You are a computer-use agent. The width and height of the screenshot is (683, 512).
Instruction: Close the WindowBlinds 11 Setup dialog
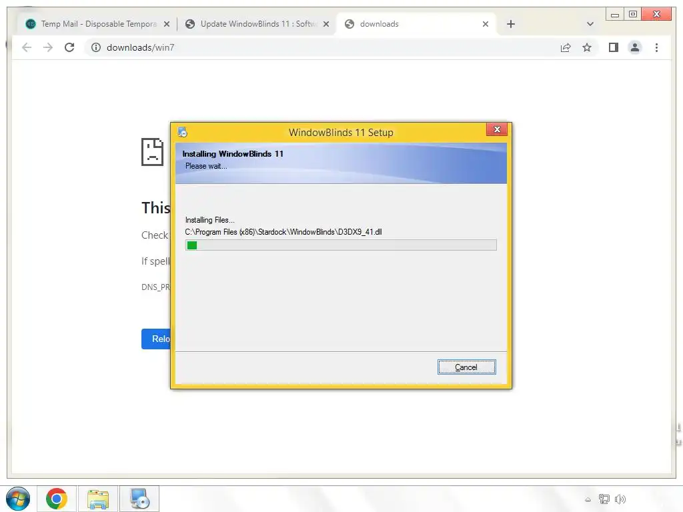[496, 129]
